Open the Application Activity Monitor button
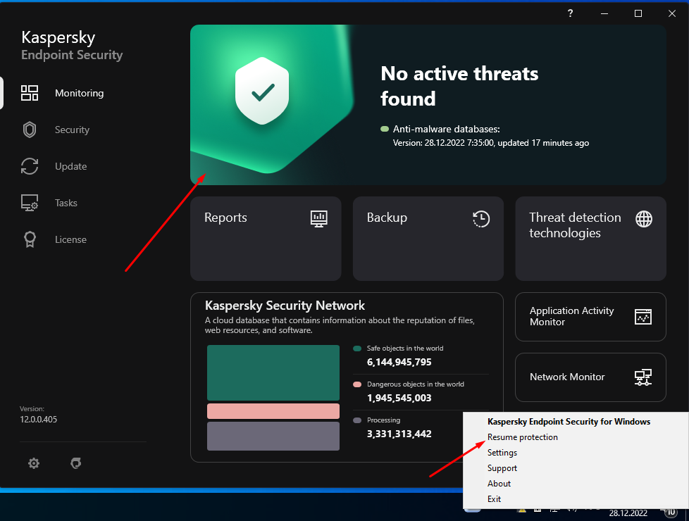Screen dimensions: 689x521 point(591,317)
